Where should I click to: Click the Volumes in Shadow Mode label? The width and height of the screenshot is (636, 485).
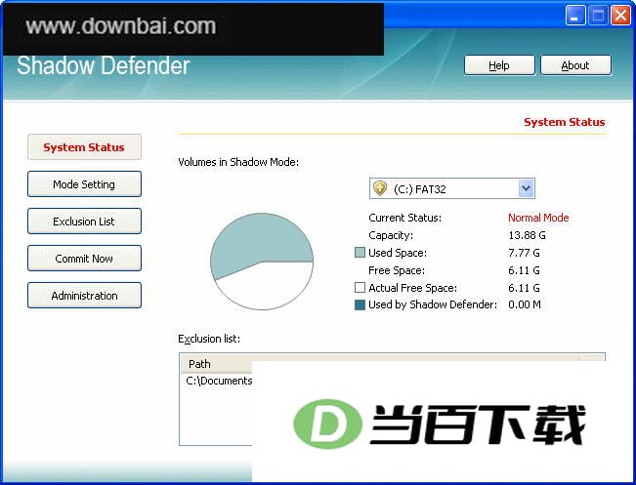pyautogui.click(x=238, y=162)
